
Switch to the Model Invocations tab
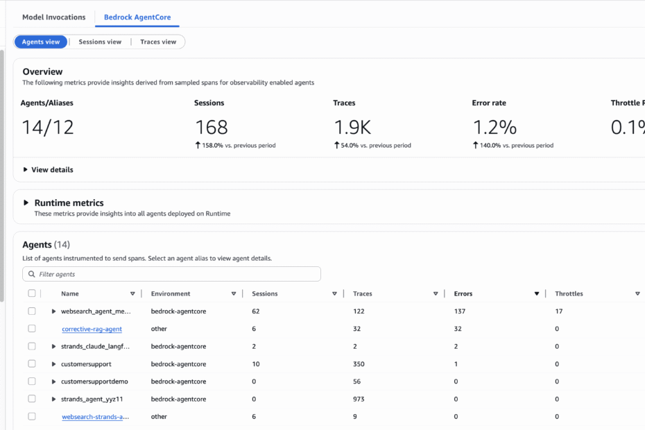coord(54,17)
